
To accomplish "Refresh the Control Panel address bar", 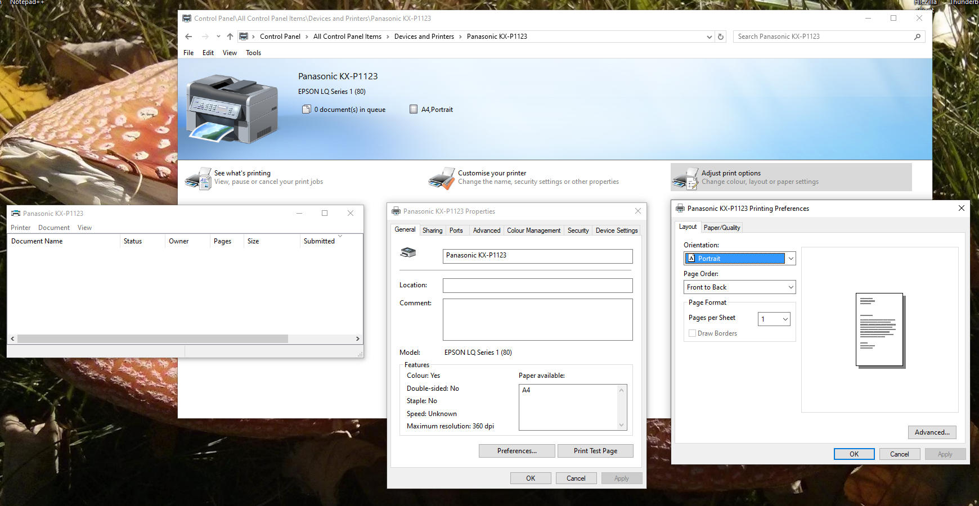I will click(721, 37).
